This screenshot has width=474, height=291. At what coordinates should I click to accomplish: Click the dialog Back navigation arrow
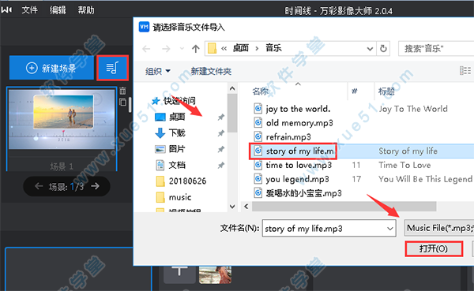click(146, 49)
